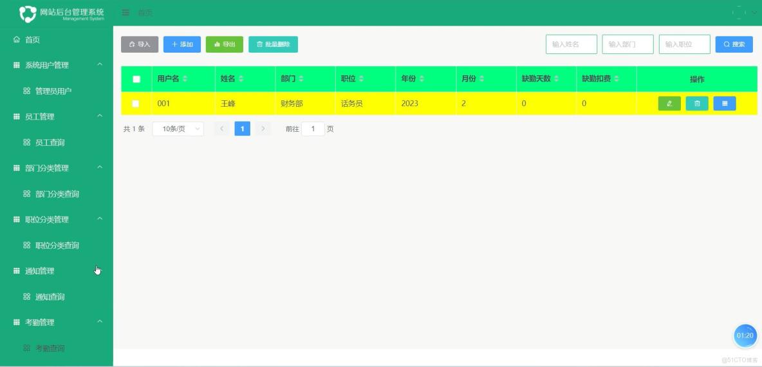
Task: Sort table by 缺勤天数 column arrows
Action: 557,78
